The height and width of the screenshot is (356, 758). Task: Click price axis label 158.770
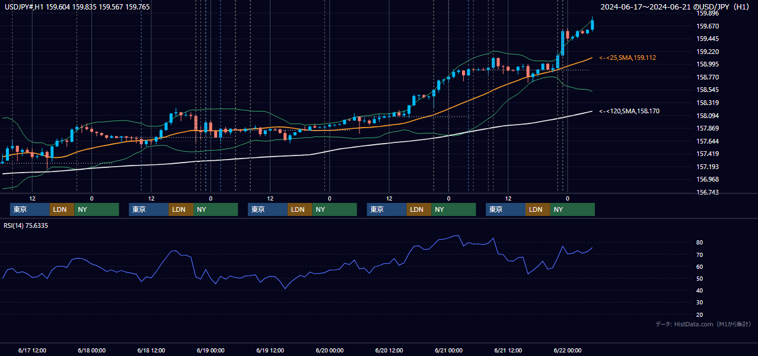[x=707, y=77]
